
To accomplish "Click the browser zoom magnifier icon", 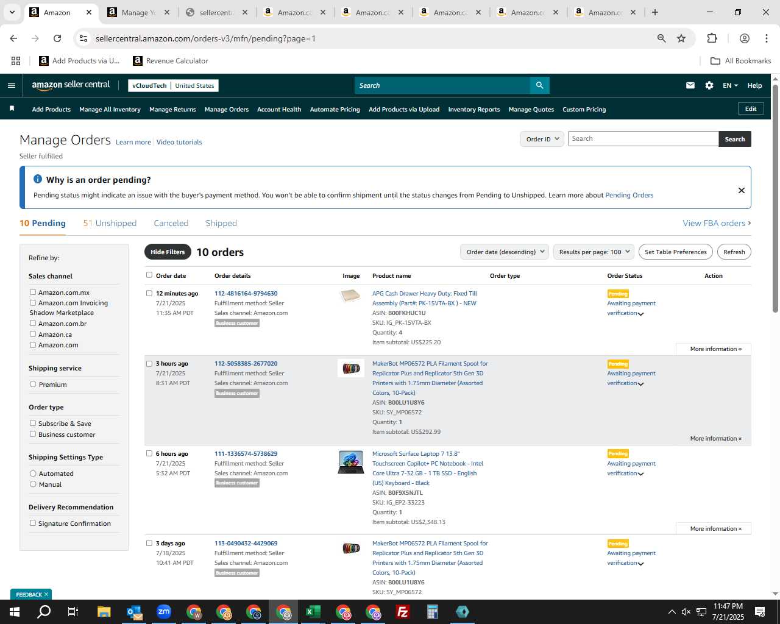I will point(661,38).
